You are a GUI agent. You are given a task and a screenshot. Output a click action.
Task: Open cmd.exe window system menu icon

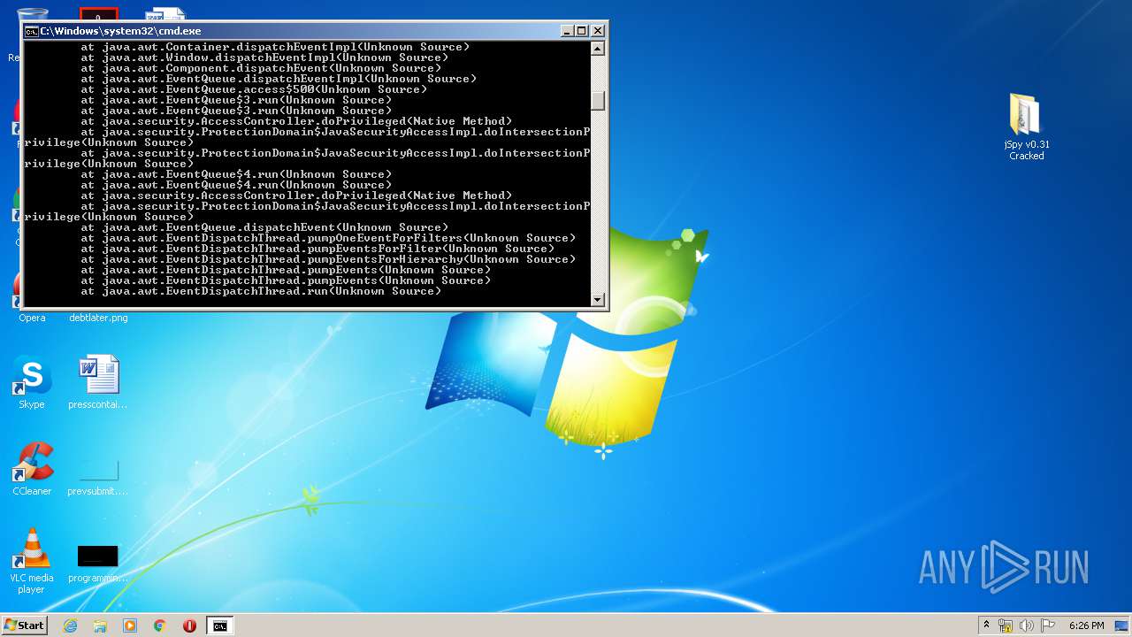pyautogui.click(x=32, y=31)
